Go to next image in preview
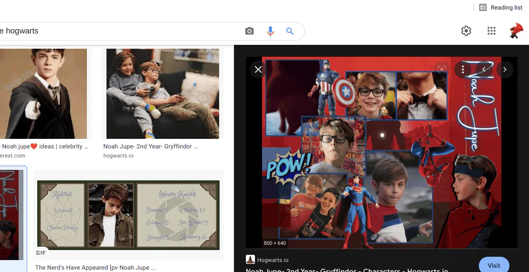This screenshot has width=529, height=272. [x=505, y=70]
